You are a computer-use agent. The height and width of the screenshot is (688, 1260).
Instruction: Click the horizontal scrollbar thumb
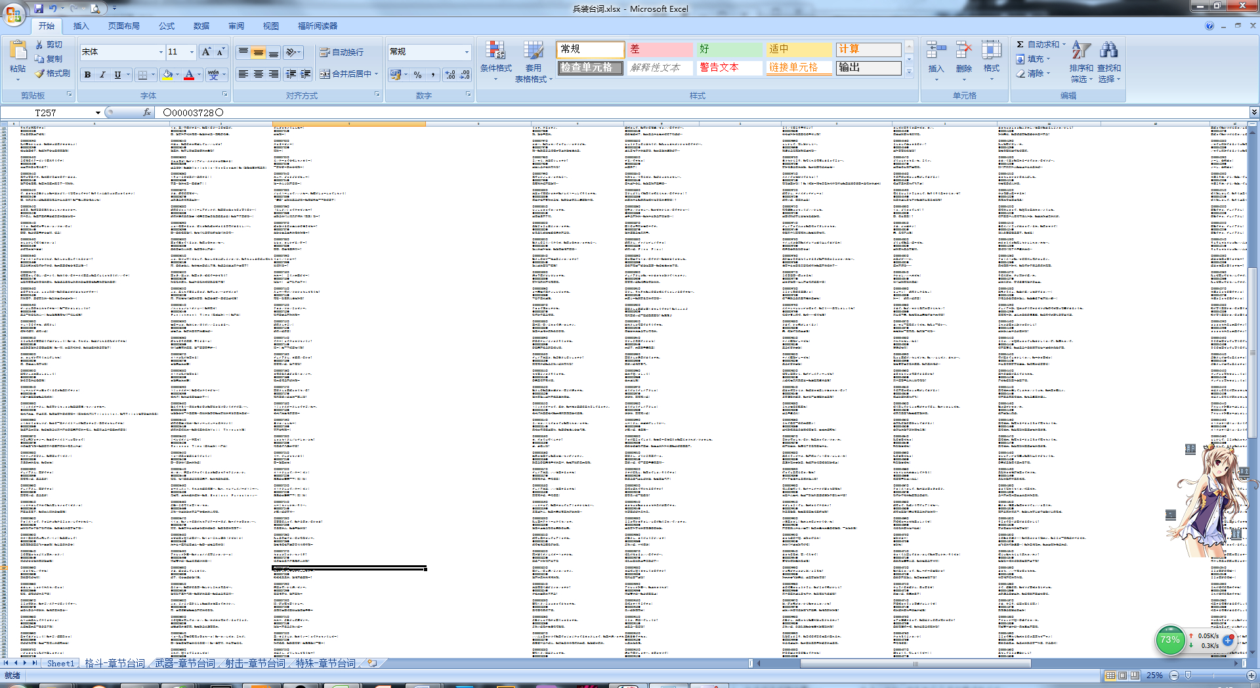click(915, 663)
